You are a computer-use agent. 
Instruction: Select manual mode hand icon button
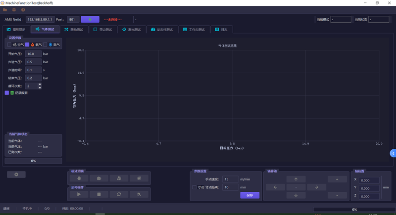(79, 178)
